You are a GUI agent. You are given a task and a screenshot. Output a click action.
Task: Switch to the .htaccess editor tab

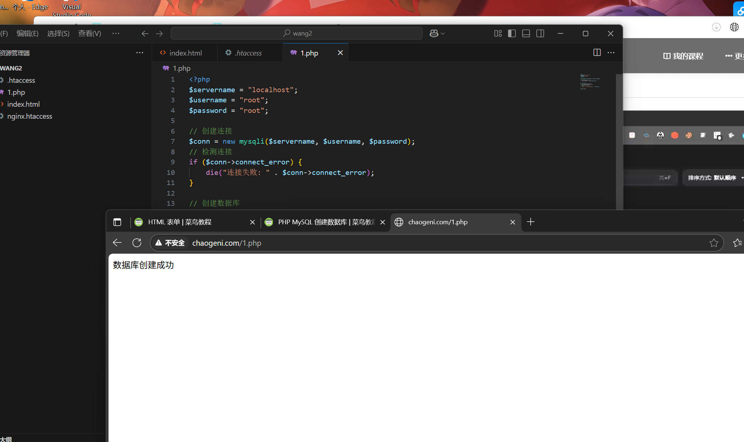[248, 53]
